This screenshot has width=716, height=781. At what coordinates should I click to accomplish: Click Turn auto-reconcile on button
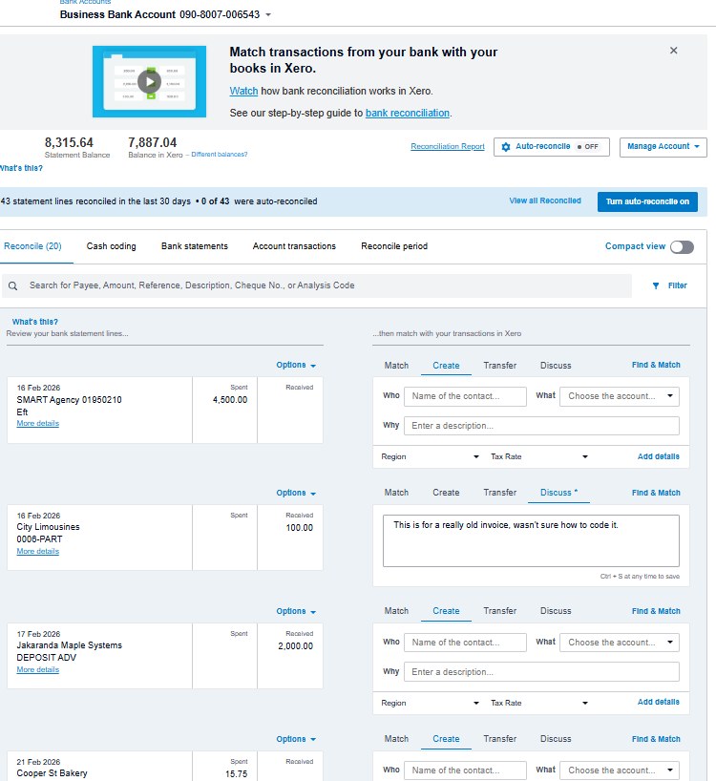pos(647,201)
